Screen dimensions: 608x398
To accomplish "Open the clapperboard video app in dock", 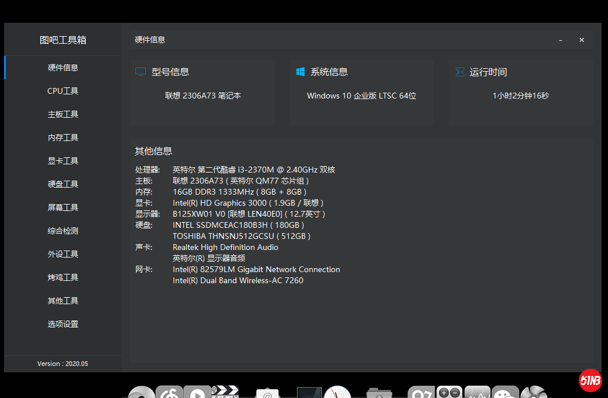I will 225,392.
